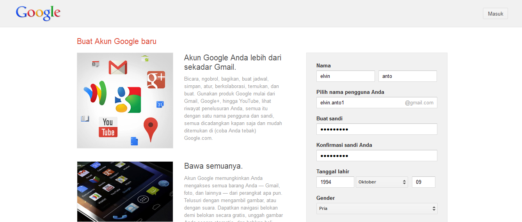The width and height of the screenshot is (522, 222).
Task: Click the birth day field showing 09
Action: pyautogui.click(x=424, y=182)
